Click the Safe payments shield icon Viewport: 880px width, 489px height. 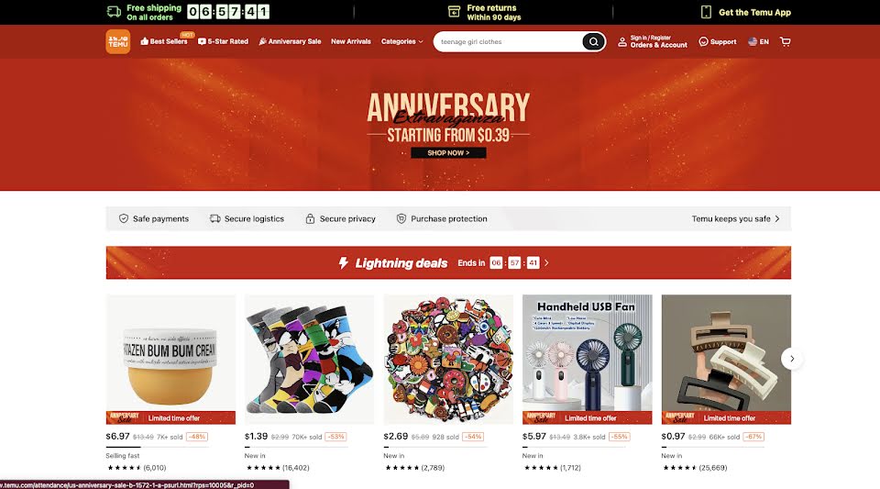tap(124, 218)
